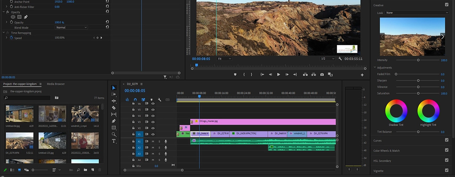Image resolution: width=455 pixels, height=177 pixels.
Task: Enable voice-over record on A3
Action: click(166, 154)
